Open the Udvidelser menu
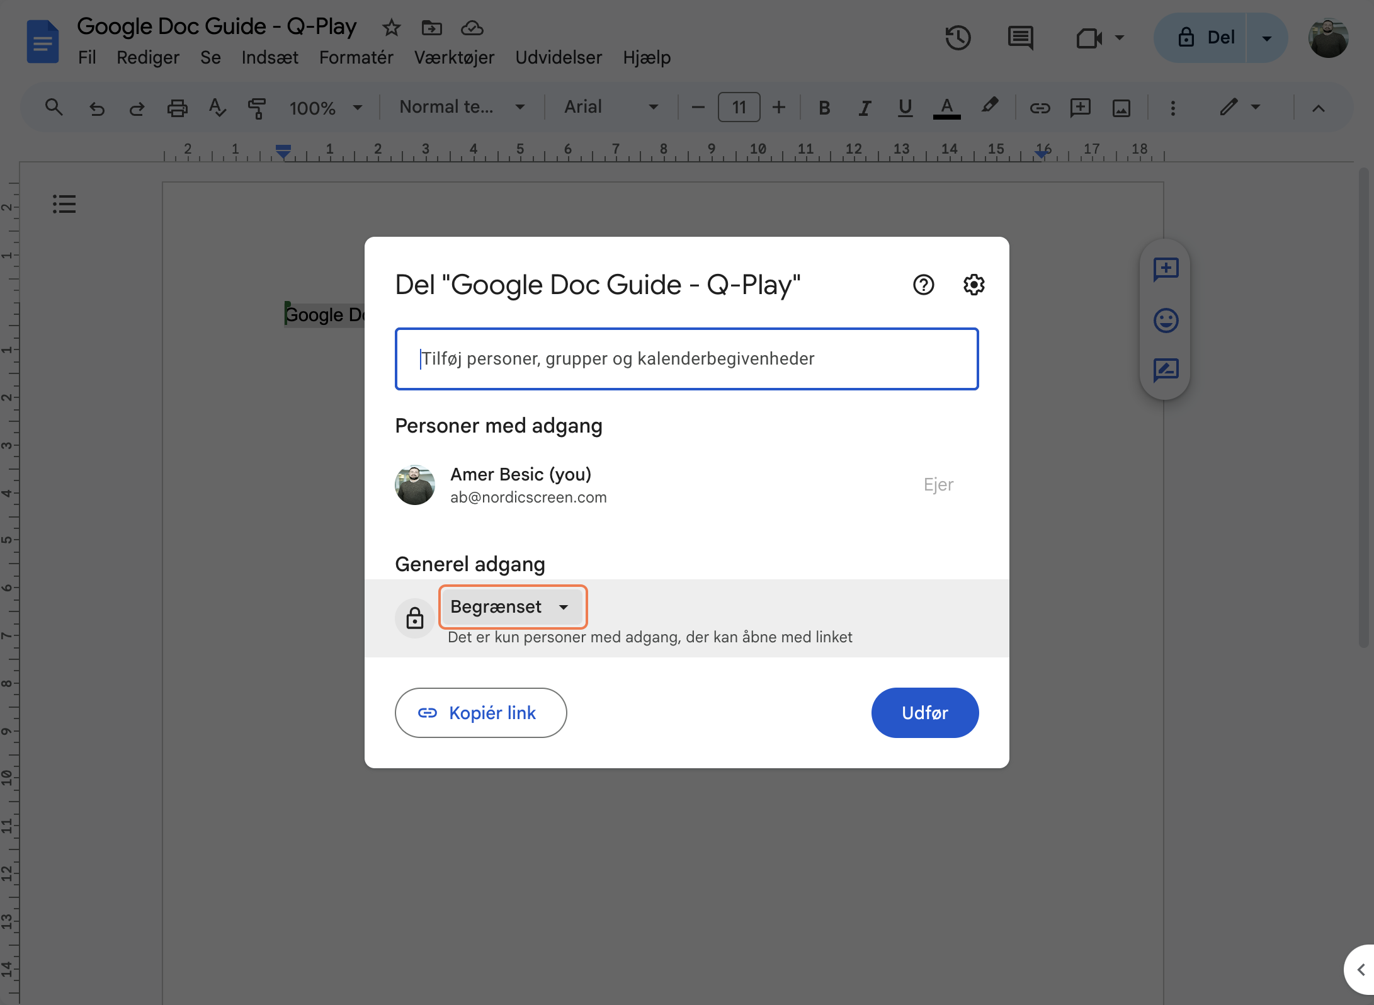The image size is (1374, 1005). pyautogui.click(x=559, y=57)
